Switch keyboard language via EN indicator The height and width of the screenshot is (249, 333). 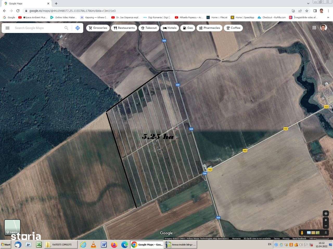[270, 244]
